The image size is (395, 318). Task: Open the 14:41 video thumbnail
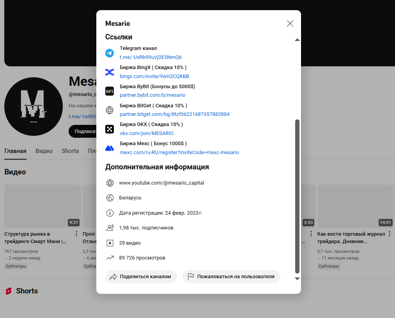[355, 206]
